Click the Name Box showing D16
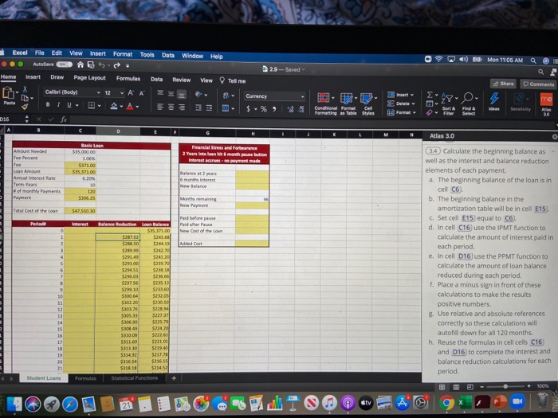Viewport: 558px width, 418px height. (10, 119)
